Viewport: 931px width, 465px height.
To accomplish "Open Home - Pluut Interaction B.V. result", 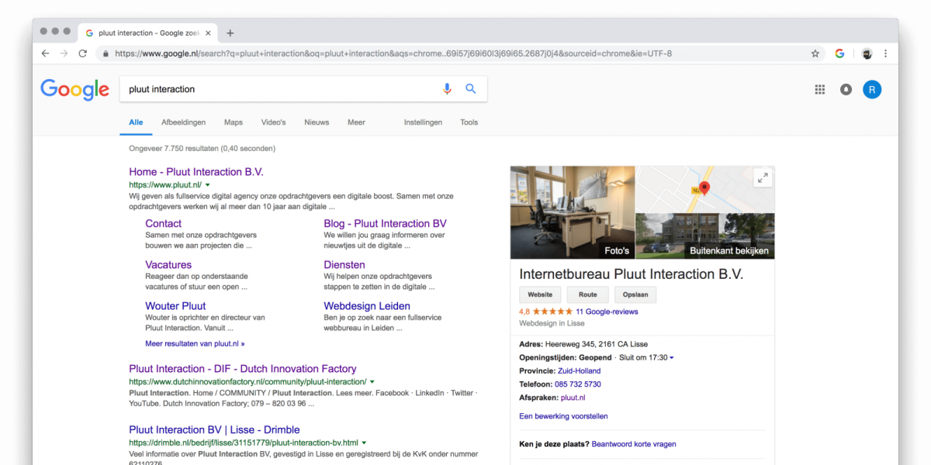I will [196, 172].
